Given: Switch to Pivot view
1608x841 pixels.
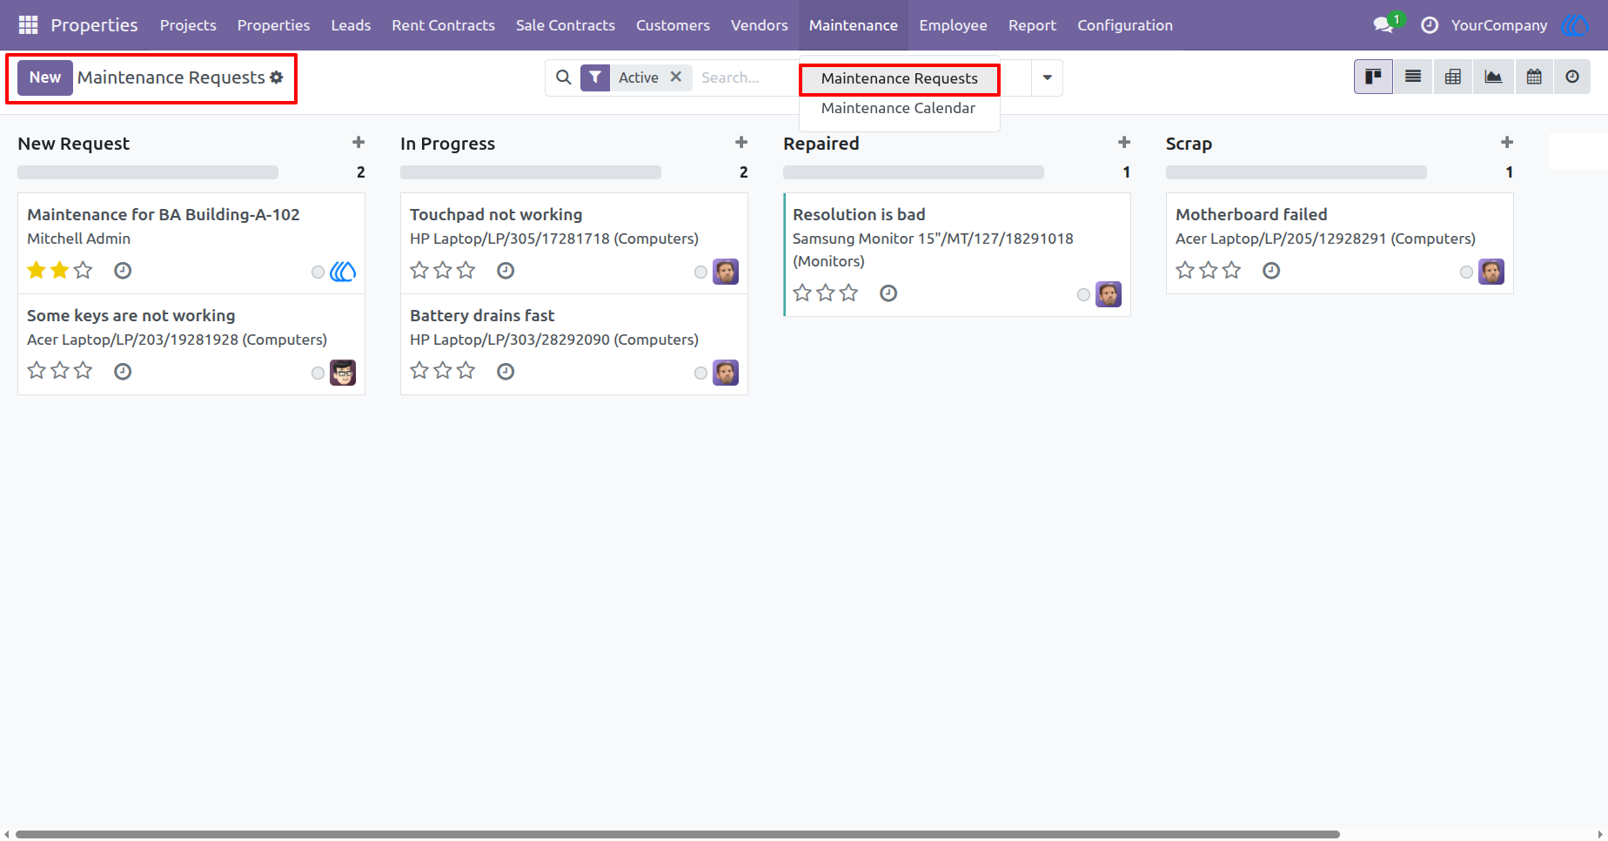Looking at the screenshot, I should (x=1453, y=77).
